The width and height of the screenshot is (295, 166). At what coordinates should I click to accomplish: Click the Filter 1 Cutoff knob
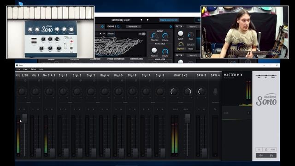click(x=180, y=34)
